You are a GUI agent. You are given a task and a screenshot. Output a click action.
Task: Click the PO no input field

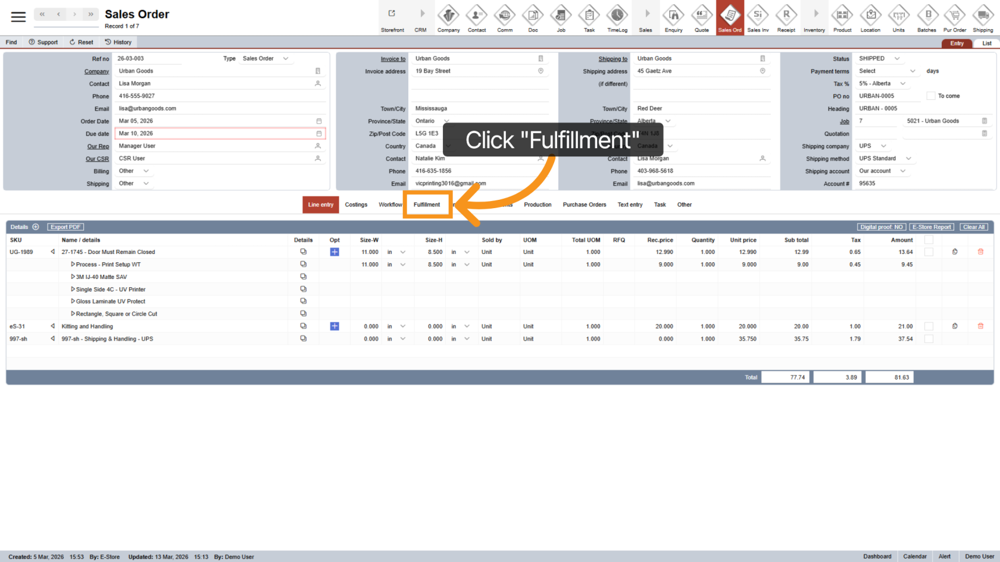[x=888, y=96]
